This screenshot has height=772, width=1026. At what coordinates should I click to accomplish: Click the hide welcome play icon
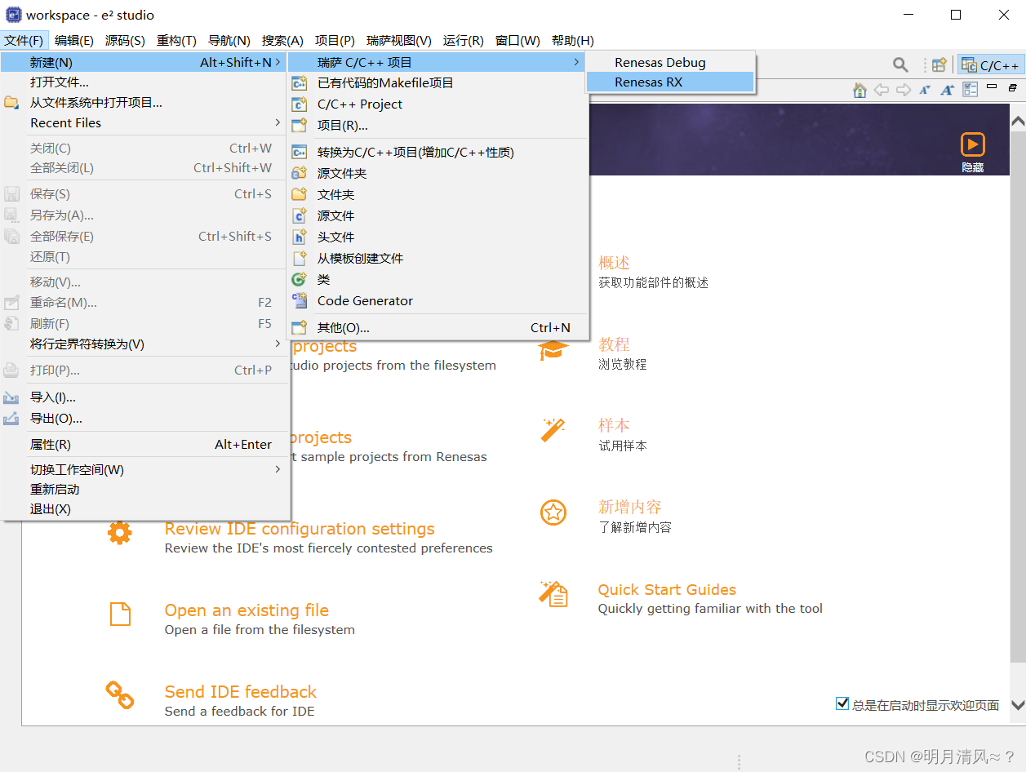pos(972,144)
